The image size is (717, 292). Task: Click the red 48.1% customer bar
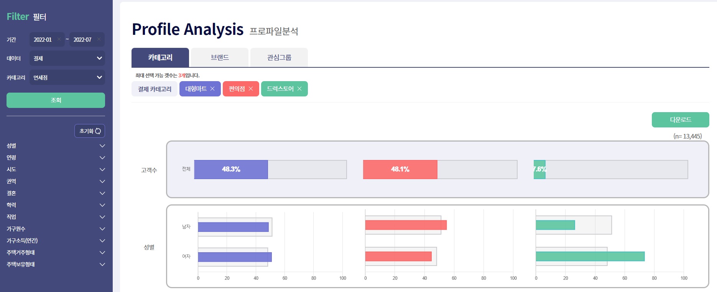[400, 170]
